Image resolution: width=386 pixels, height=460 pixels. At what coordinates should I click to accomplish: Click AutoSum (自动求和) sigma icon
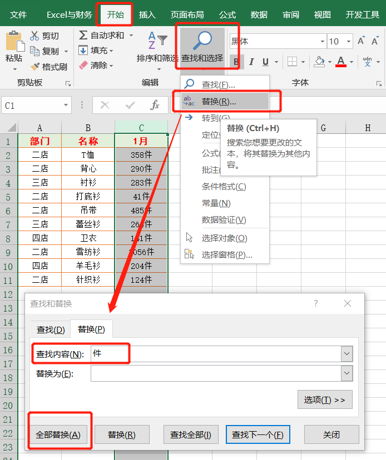pyautogui.click(x=83, y=35)
